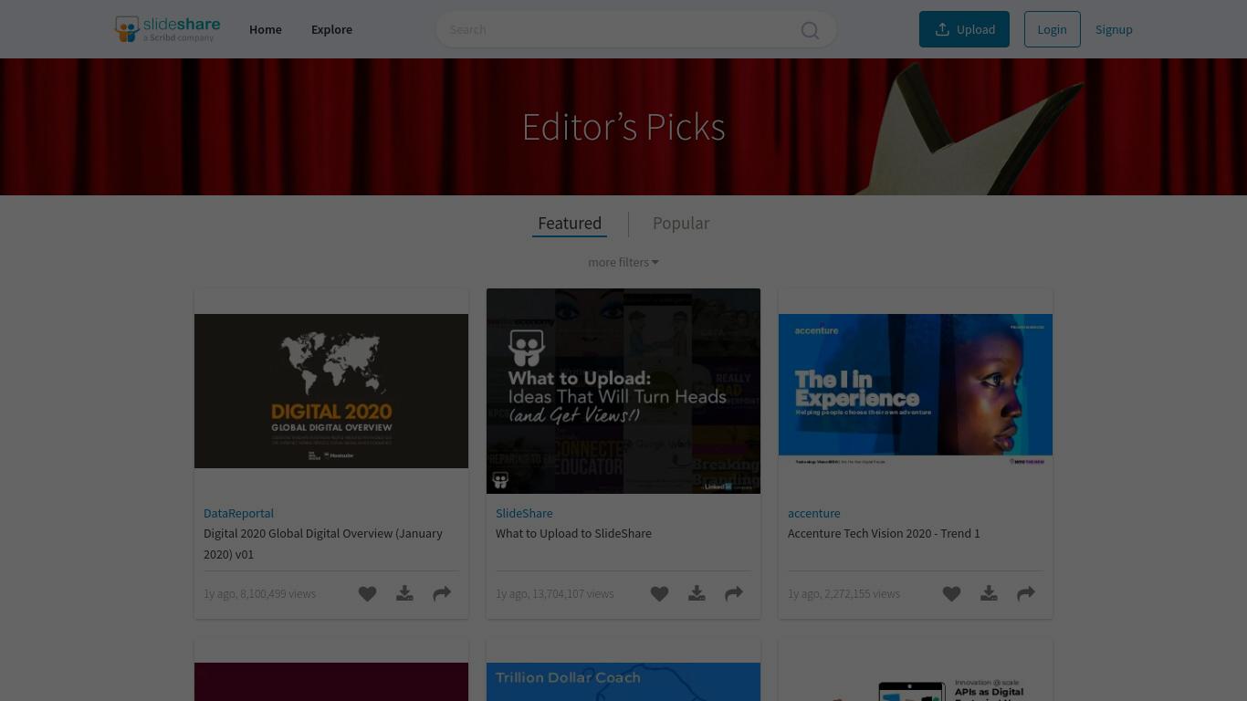Open Digital 2020 Global Digital Overview title
Viewport: 1247px width, 701px height.
tap(323, 544)
